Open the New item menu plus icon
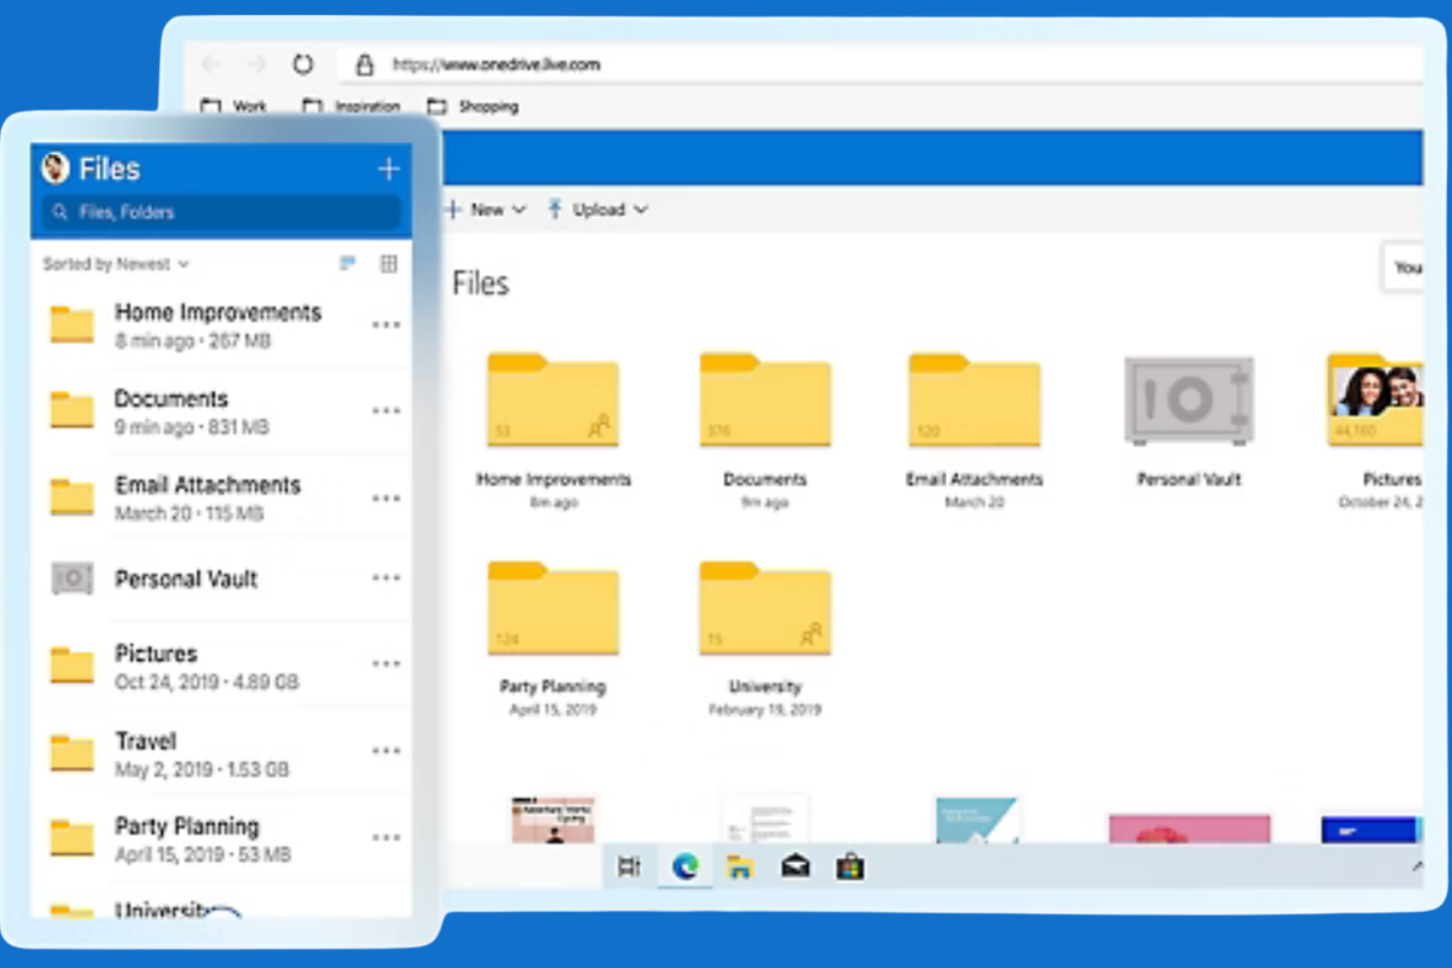The height and width of the screenshot is (968, 1452). pyautogui.click(x=452, y=209)
